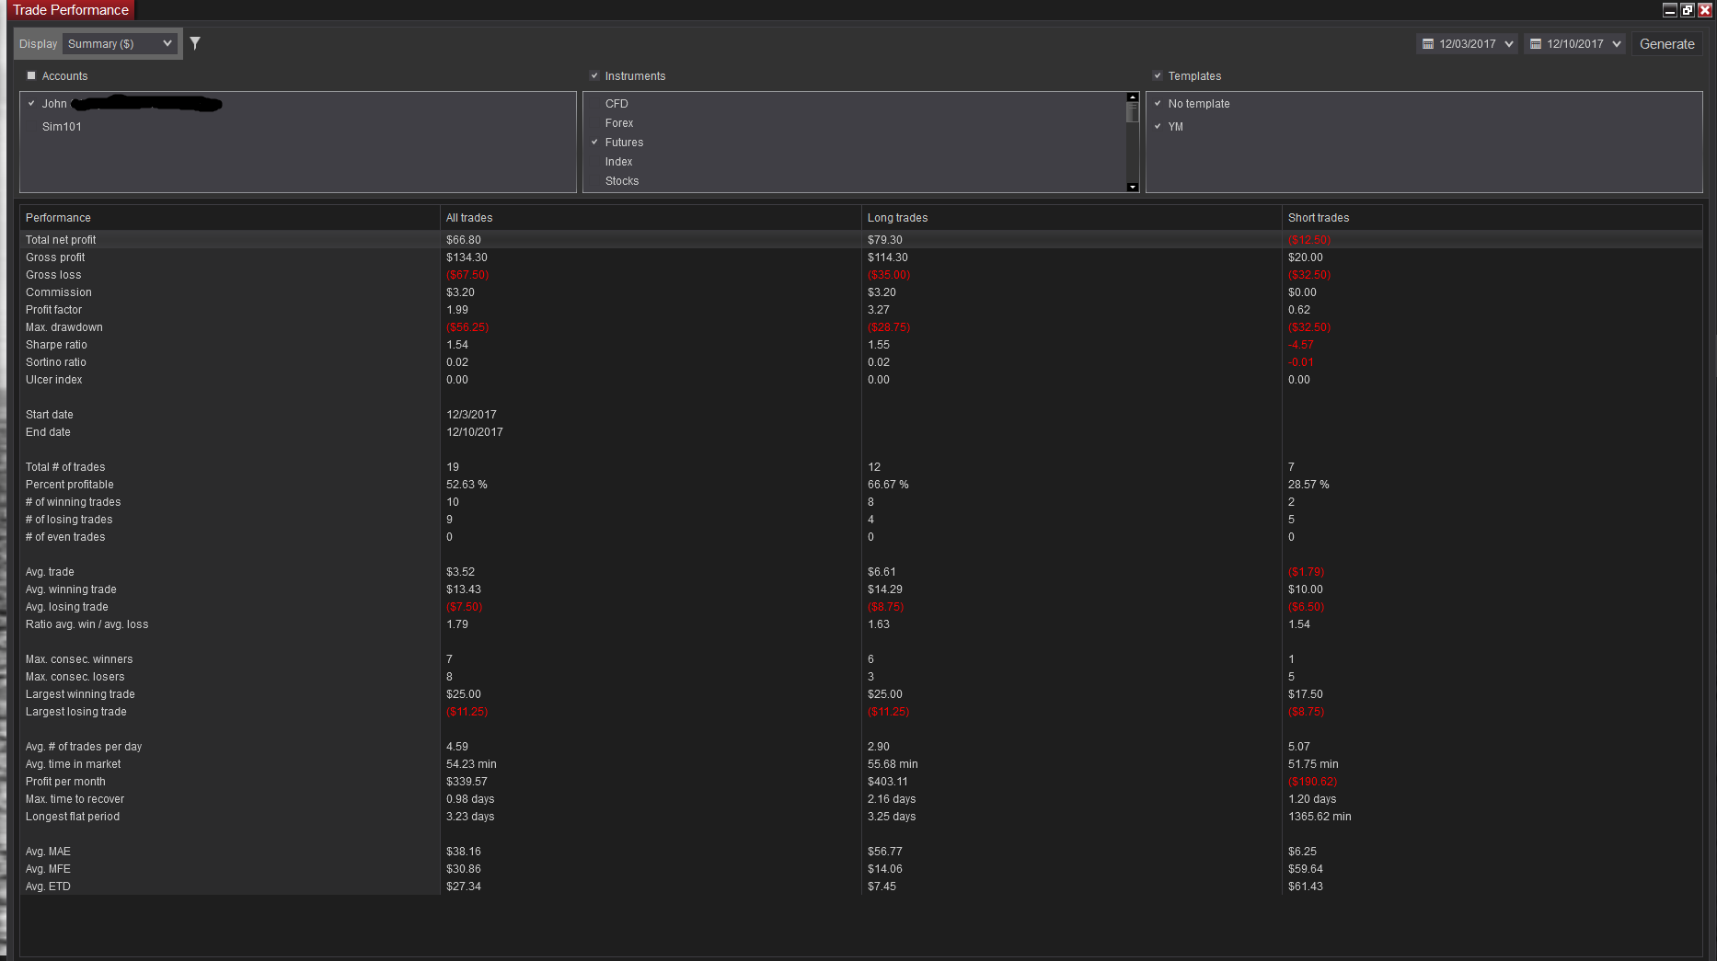Select the # of losing trades row
Image resolution: width=1717 pixels, height=961 pixels.
pyautogui.click(x=861, y=520)
